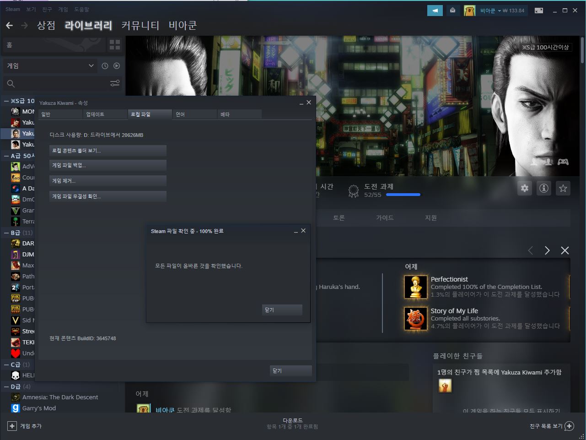586x440 pixels.
Task: Click 닫기 in properties window
Action: click(x=291, y=371)
